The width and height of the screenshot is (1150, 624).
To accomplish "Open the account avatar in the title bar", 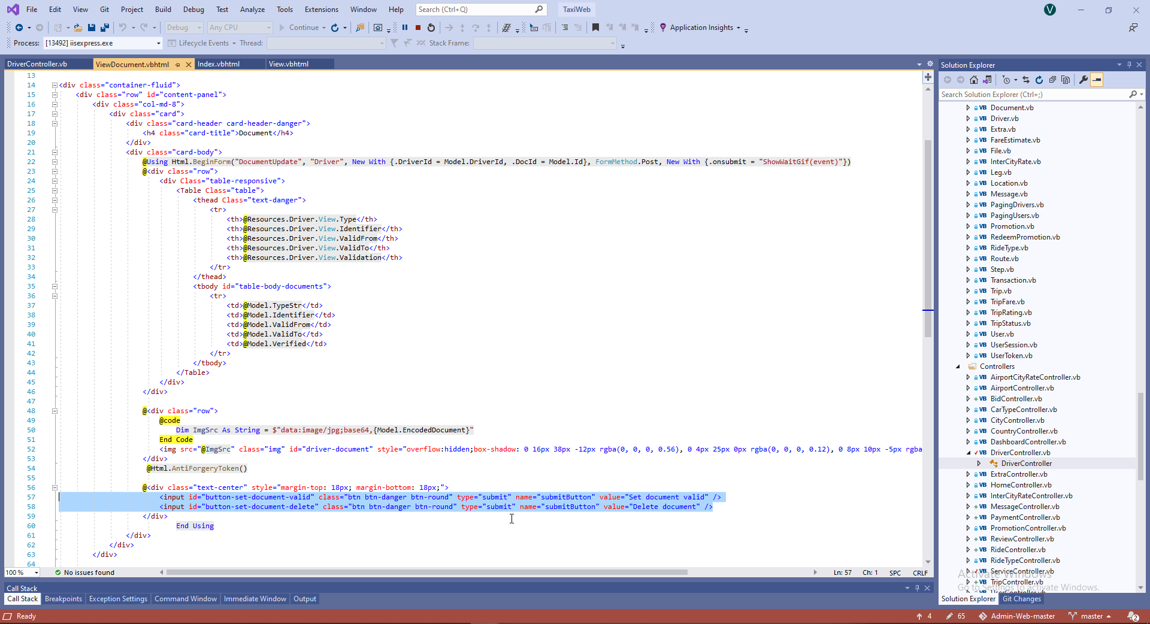I will pos(1050,10).
